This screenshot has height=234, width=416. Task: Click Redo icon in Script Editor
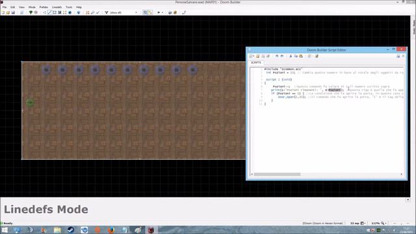click(282, 57)
